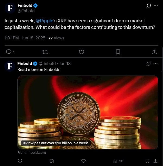Bookmark the main XRP tweet

[x=118, y=52]
